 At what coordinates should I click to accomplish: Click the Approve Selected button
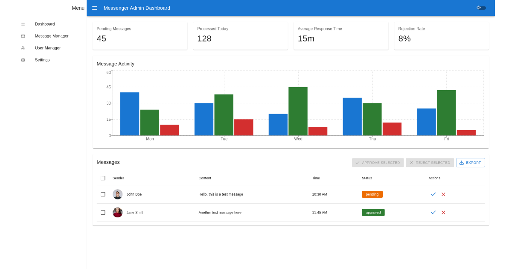[378, 163]
